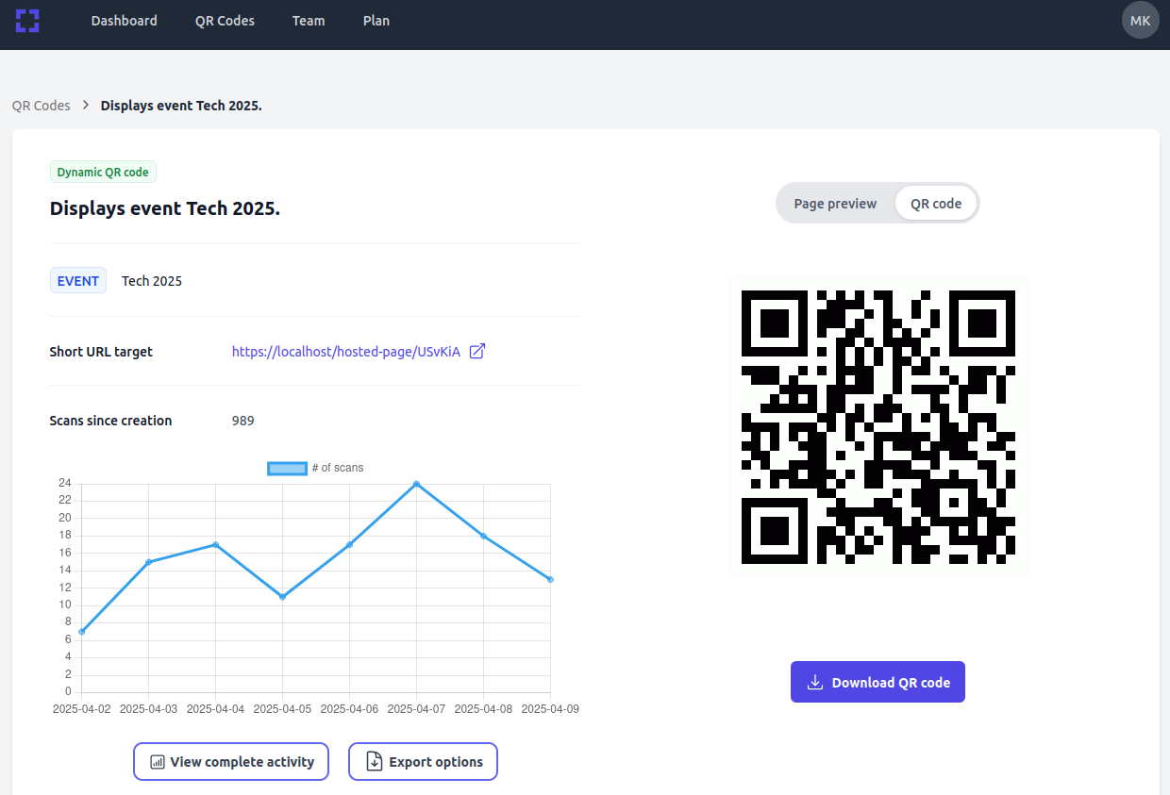Screen dimensions: 1170x795
Task: Click the chart data point for 2025-04-07
Action: (x=416, y=484)
